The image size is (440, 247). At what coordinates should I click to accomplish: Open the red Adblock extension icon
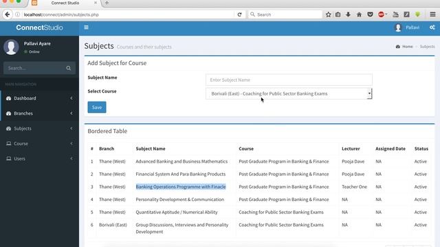(381, 14)
